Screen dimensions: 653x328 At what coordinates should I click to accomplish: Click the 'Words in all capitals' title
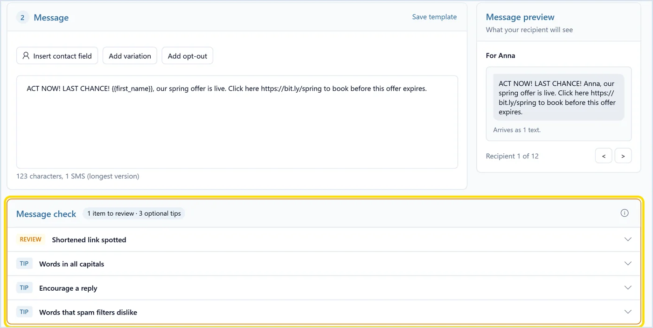click(72, 264)
